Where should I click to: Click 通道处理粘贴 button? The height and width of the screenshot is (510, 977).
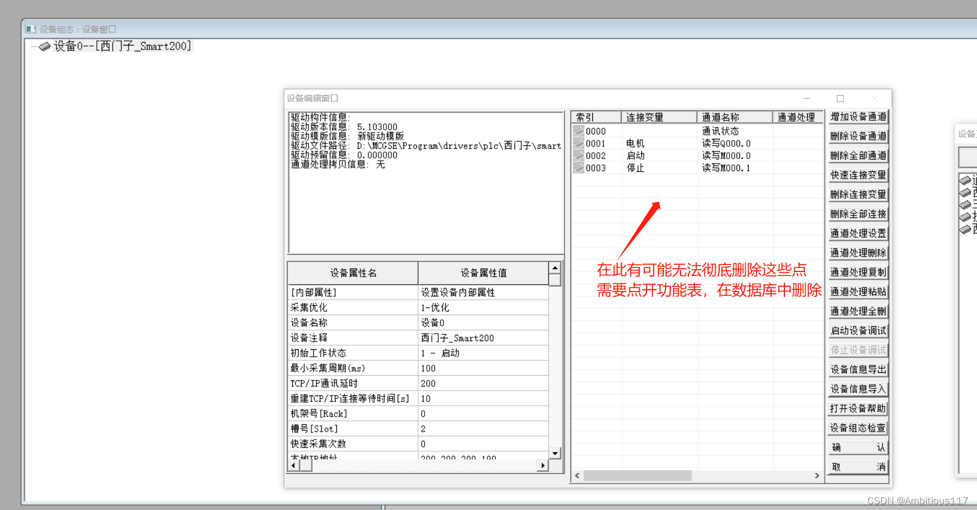858,292
